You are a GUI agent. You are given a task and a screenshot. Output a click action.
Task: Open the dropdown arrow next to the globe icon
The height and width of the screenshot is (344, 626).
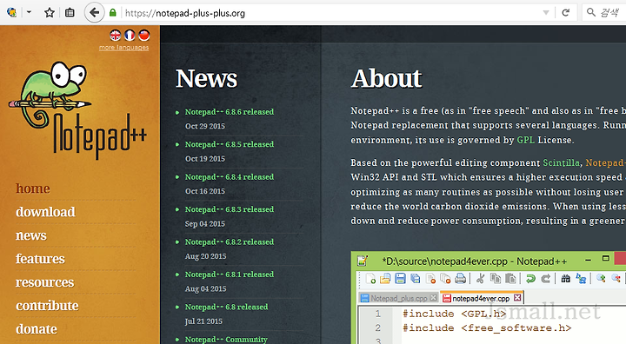coord(29,12)
